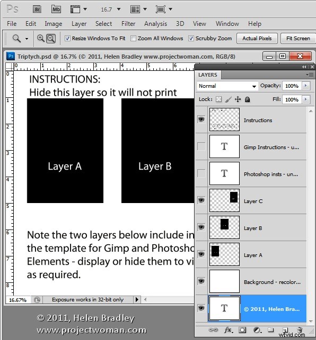Select Layer A in the panel

[x=257, y=254]
